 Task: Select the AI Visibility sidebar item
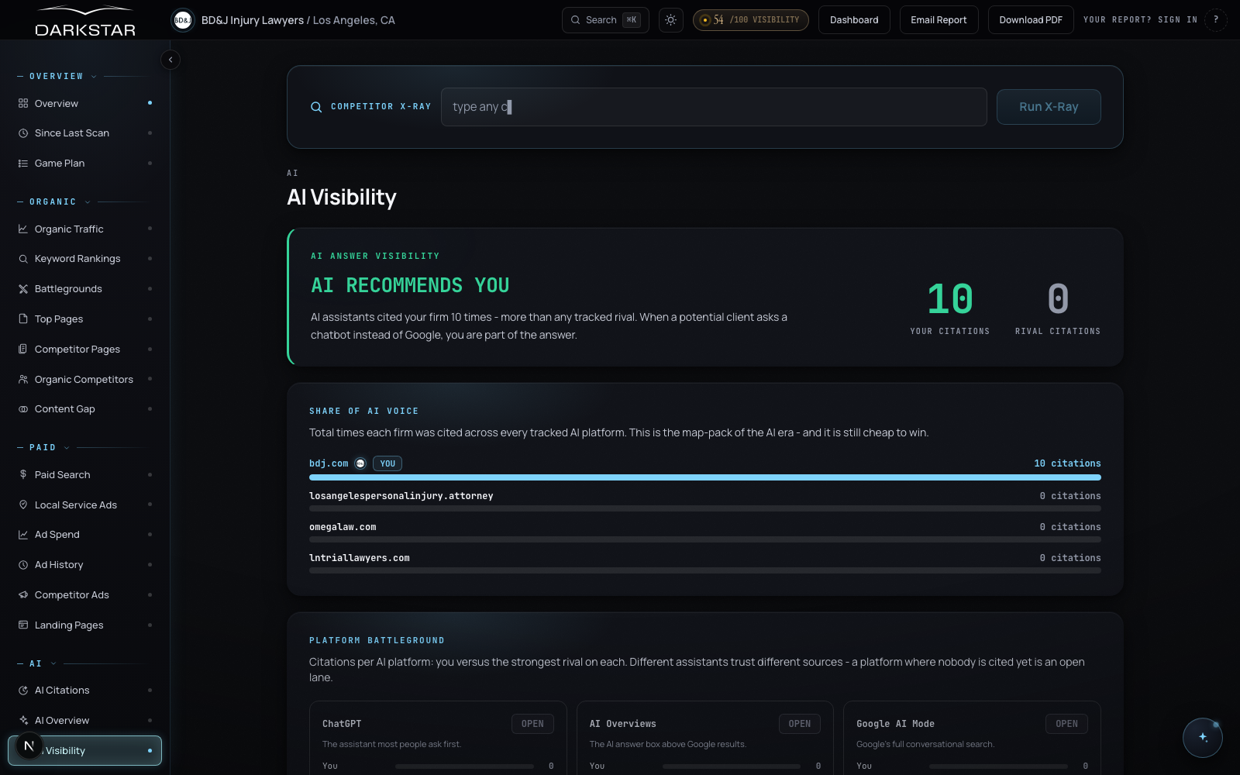coord(84,750)
